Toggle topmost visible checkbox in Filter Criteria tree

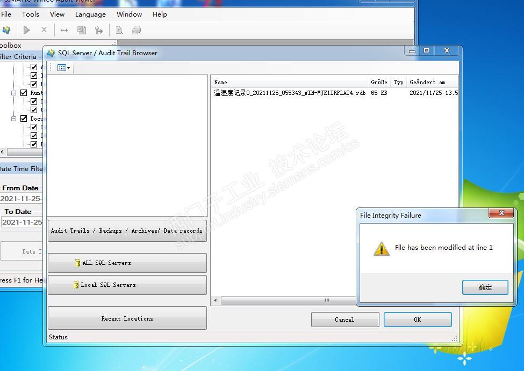click(x=34, y=67)
